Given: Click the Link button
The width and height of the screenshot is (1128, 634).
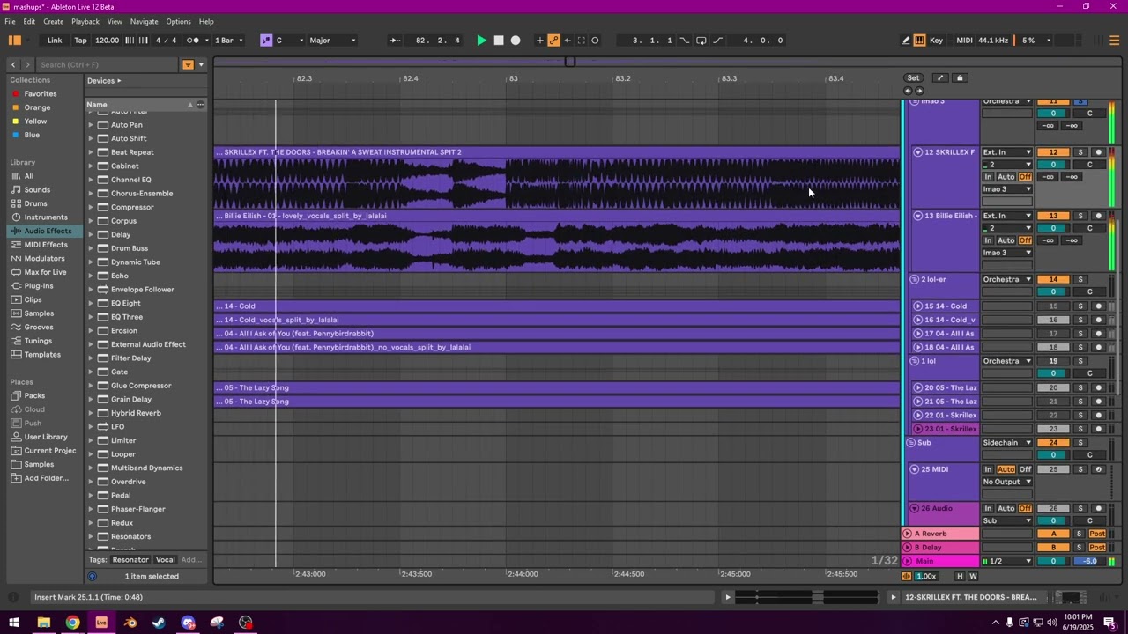Looking at the screenshot, I should (x=55, y=41).
